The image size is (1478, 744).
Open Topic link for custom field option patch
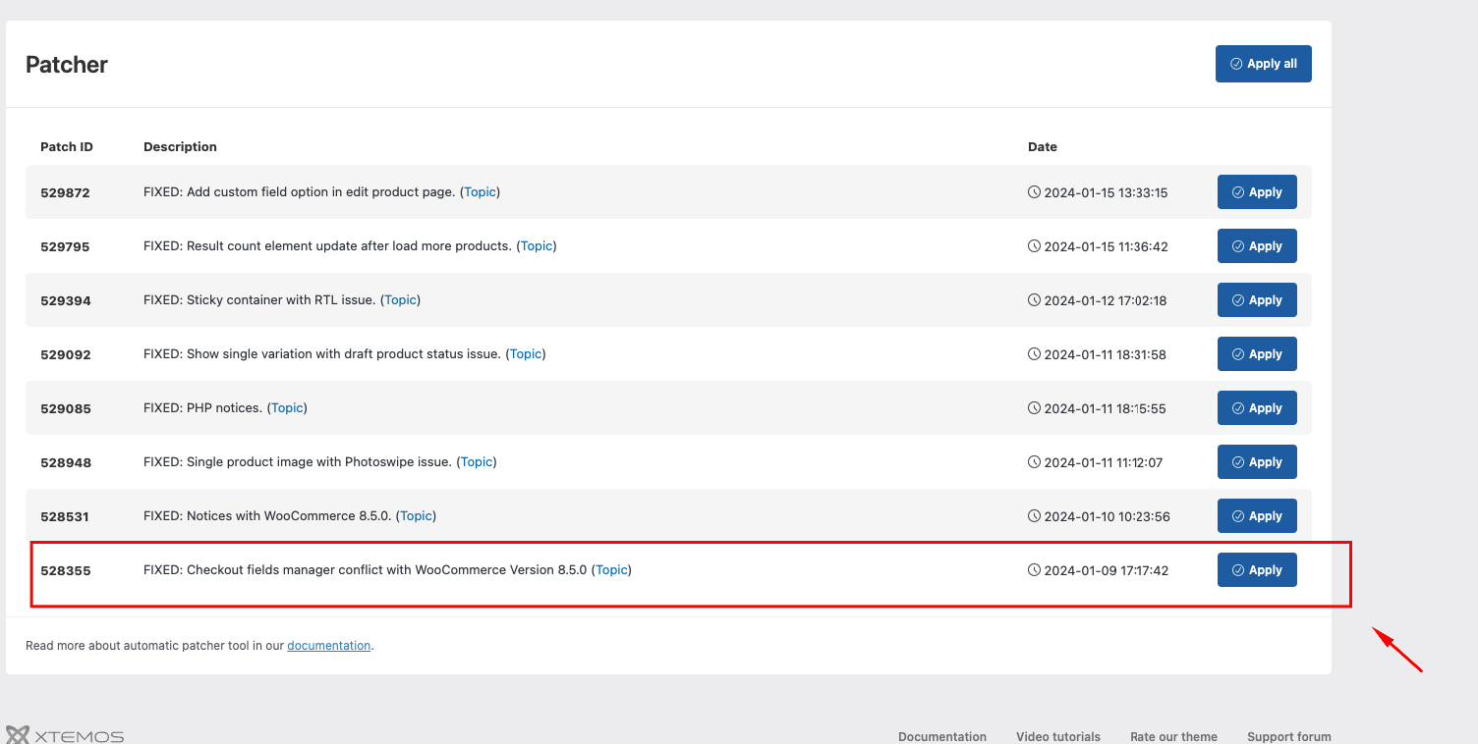pyautogui.click(x=480, y=192)
